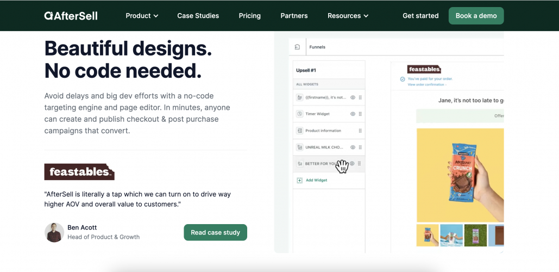The image size is (559, 272).
Task: Click the Read case study button
Action: coord(215,232)
